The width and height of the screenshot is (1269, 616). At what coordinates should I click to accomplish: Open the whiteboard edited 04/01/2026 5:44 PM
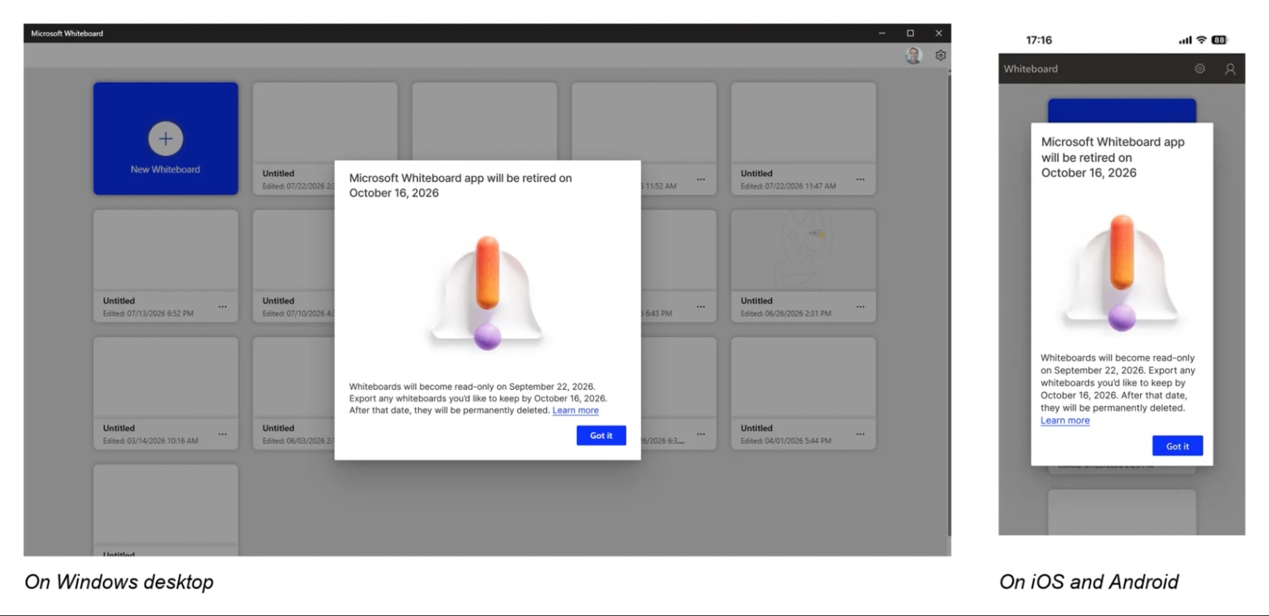803,393
